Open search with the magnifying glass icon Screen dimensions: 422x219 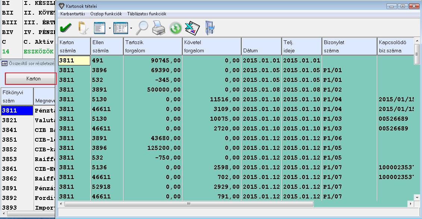[x=142, y=28]
